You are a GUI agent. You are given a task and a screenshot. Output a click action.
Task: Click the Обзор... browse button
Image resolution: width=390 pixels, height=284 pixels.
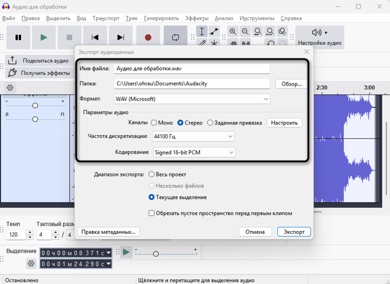click(291, 84)
